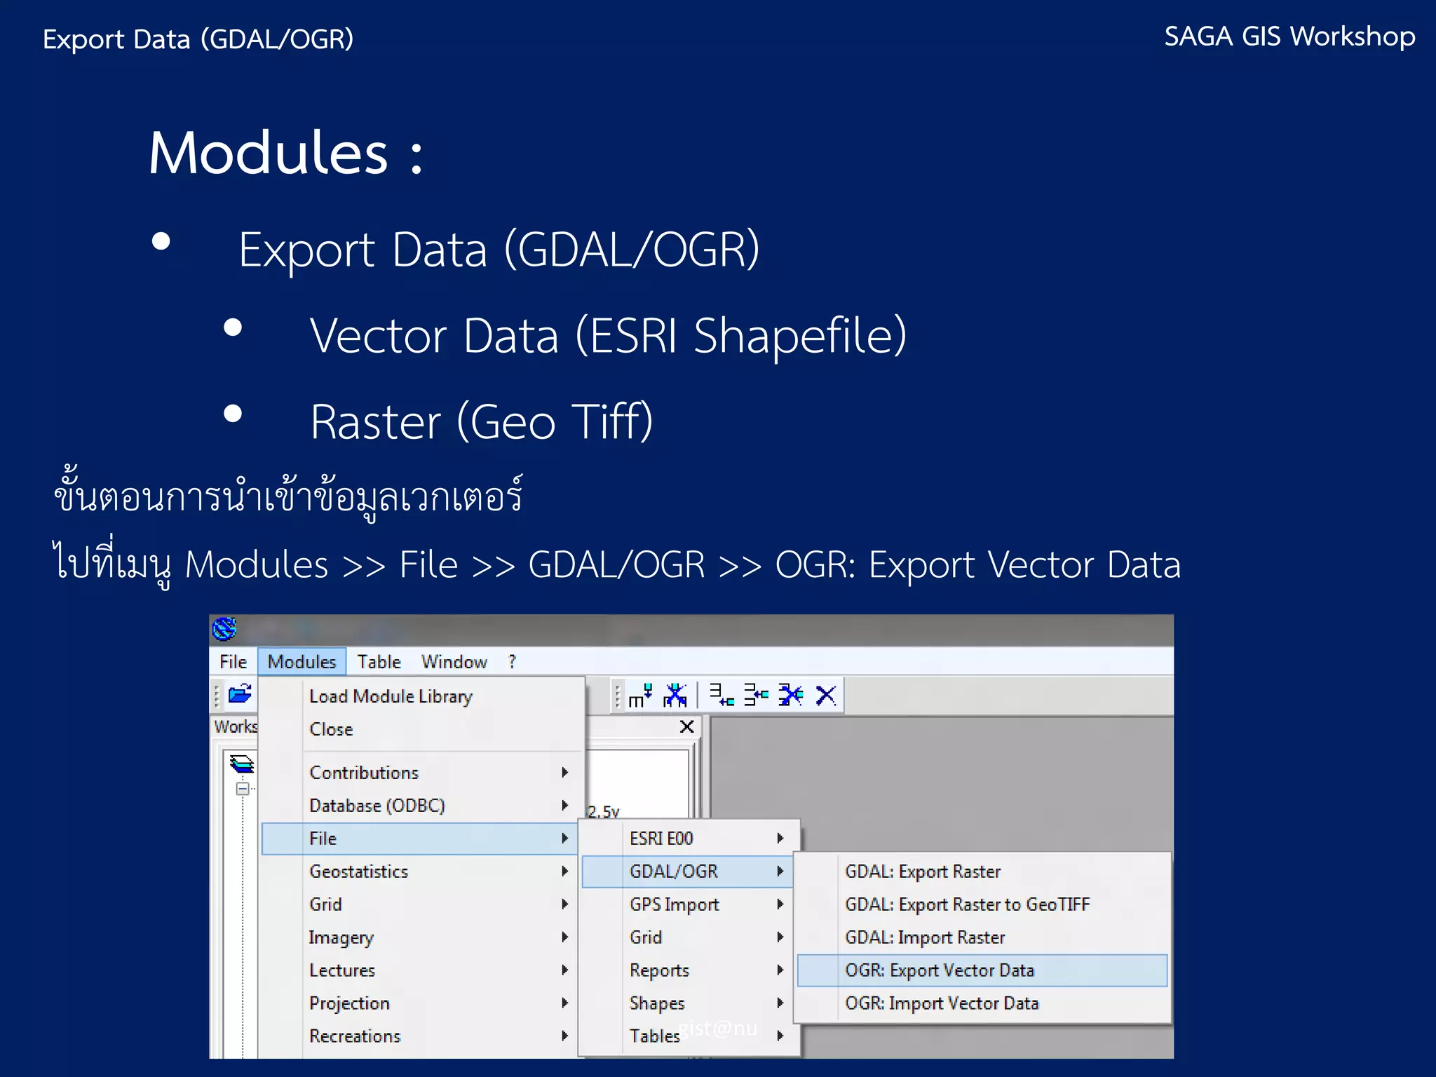Viewport: 1436px width, 1077px height.
Task: Open the Window menu
Action: [454, 662]
